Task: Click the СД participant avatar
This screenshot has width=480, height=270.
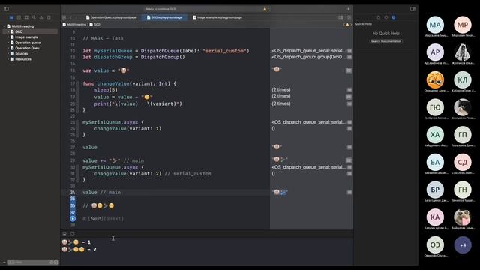Action: pos(463,162)
